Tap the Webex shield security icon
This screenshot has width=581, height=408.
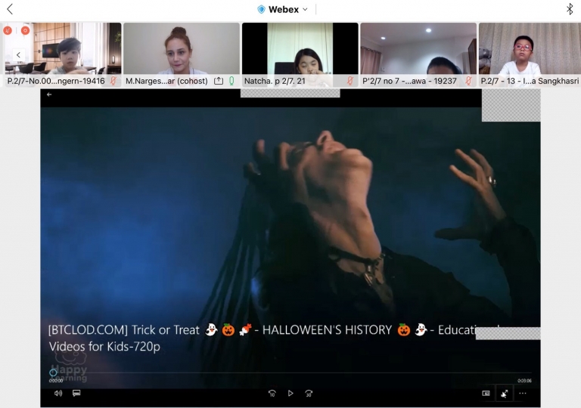[261, 10]
